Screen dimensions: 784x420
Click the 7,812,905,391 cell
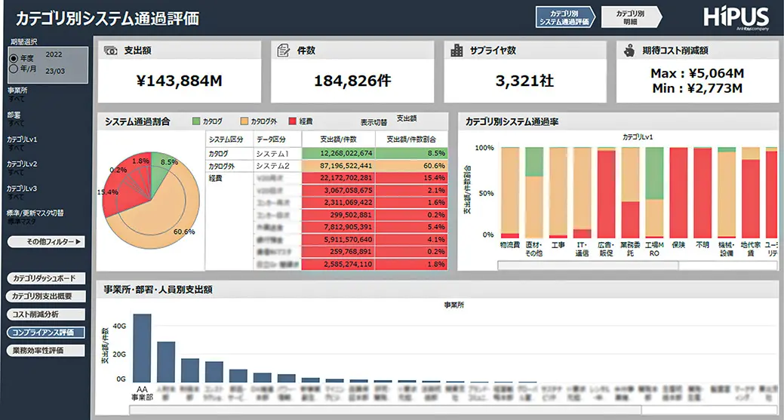(x=339, y=227)
